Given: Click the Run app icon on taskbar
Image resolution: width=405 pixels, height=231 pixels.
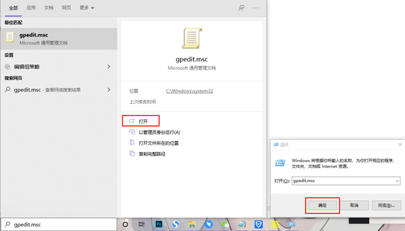Looking at the screenshot, I should 292,225.
